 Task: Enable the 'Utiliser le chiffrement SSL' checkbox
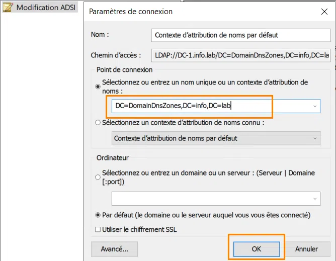(98, 230)
